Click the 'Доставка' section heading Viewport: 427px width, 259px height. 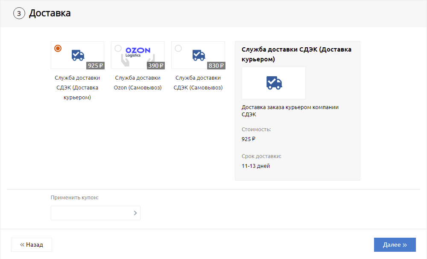click(x=50, y=14)
